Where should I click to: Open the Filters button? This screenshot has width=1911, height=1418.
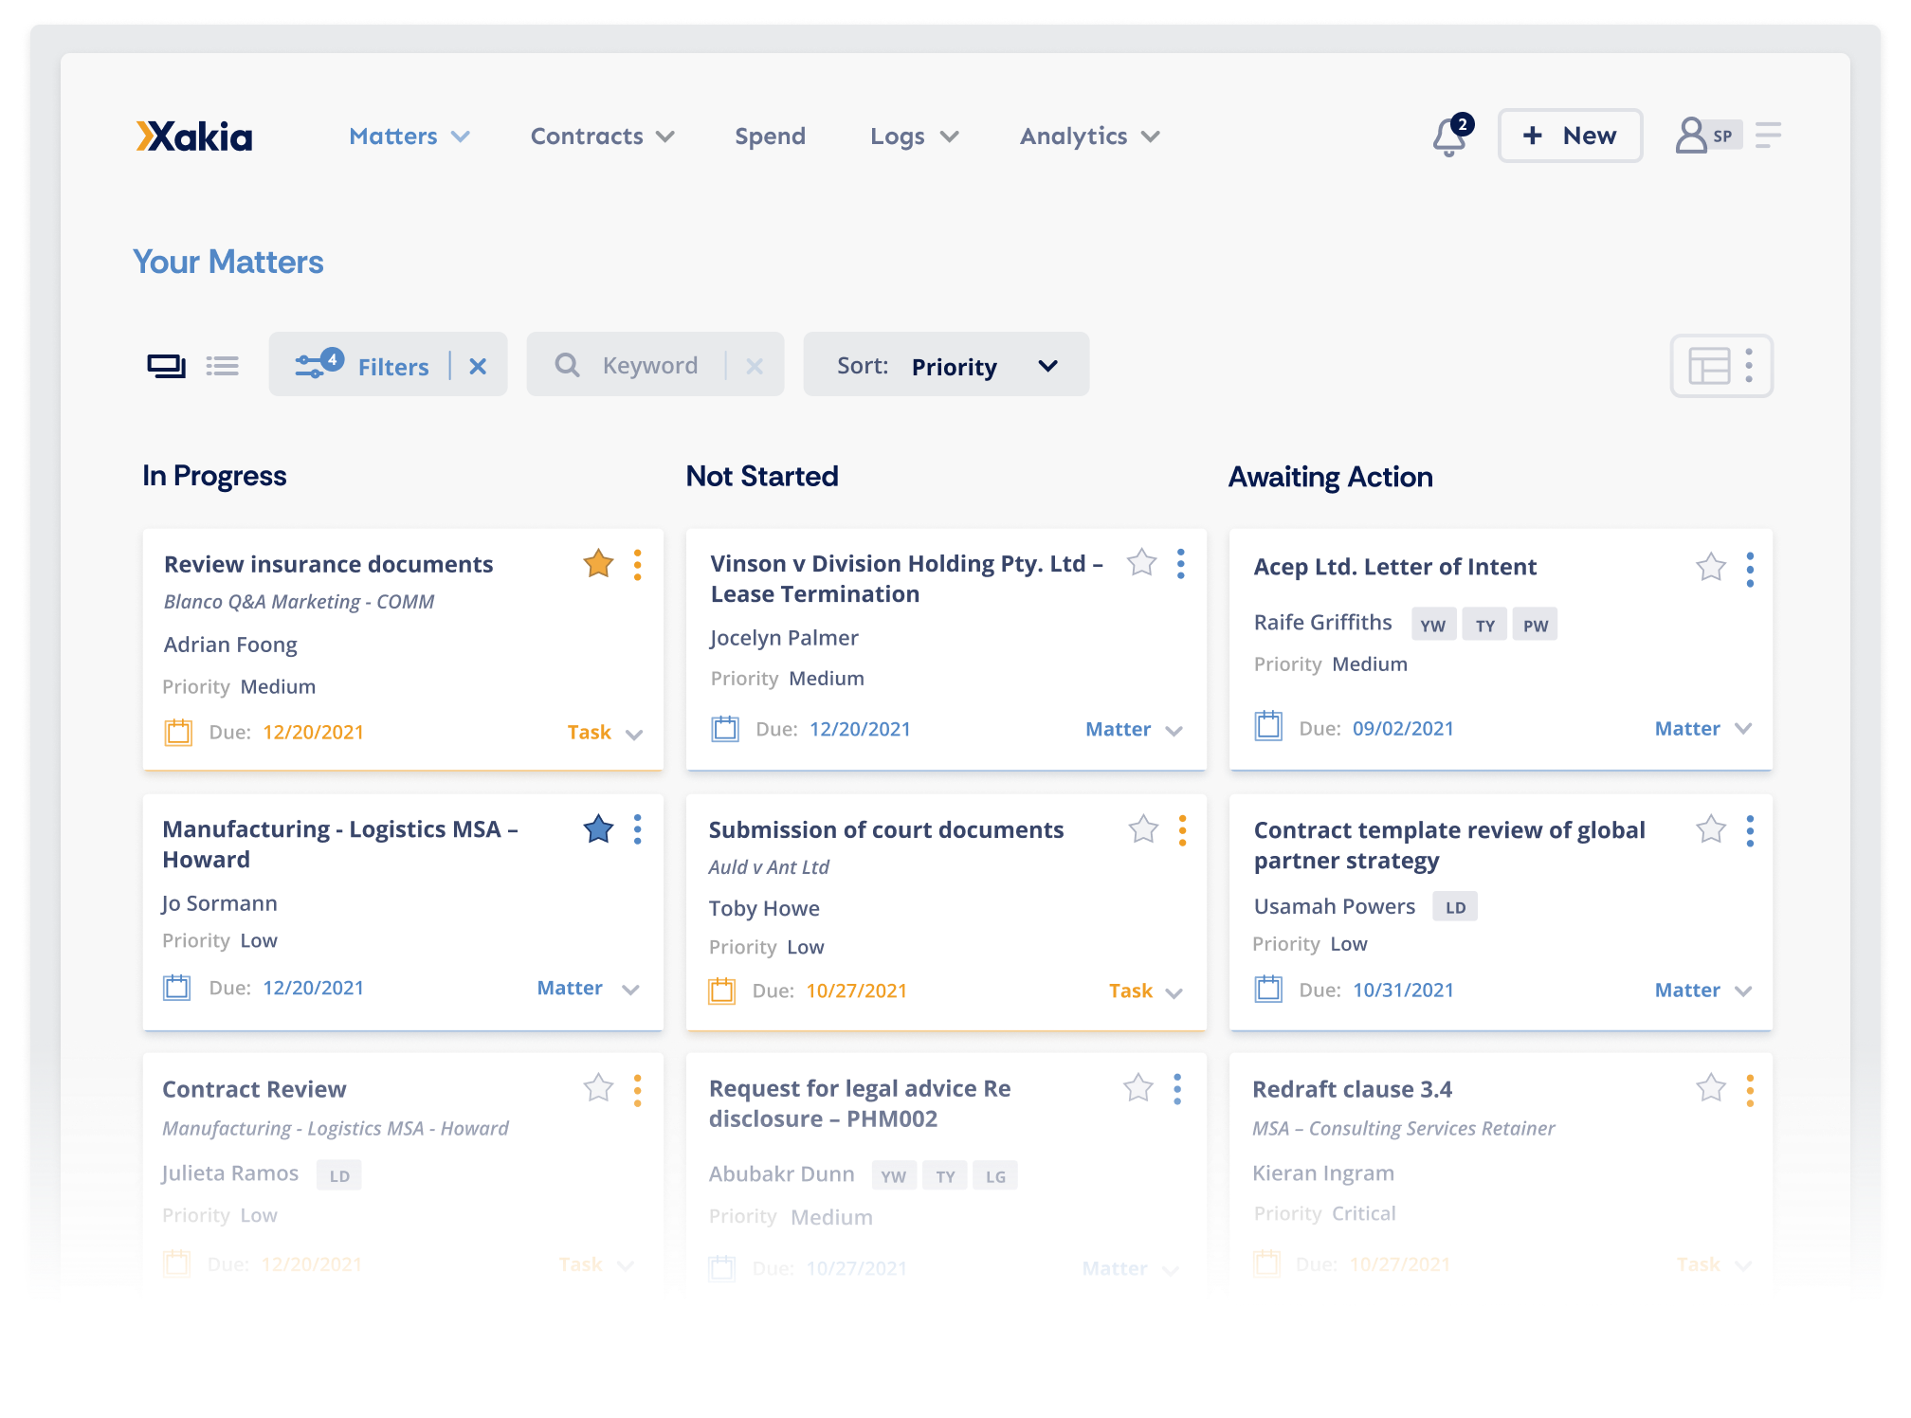click(x=388, y=365)
